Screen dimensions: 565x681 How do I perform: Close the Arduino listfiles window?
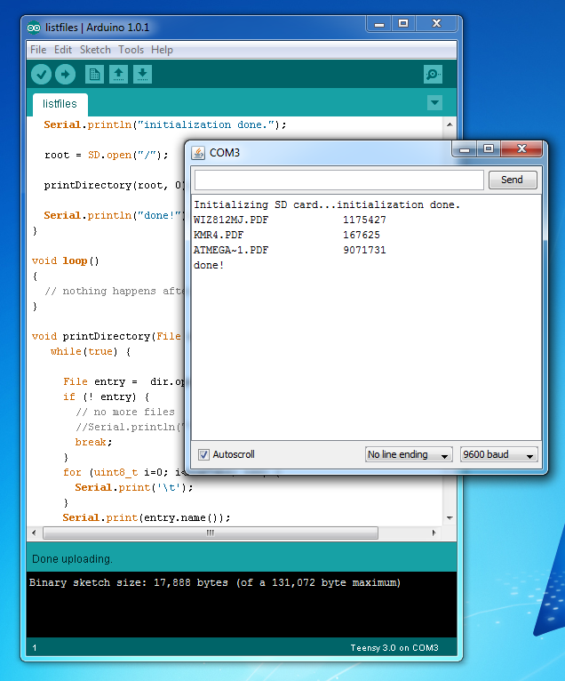(x=436, y=24)
